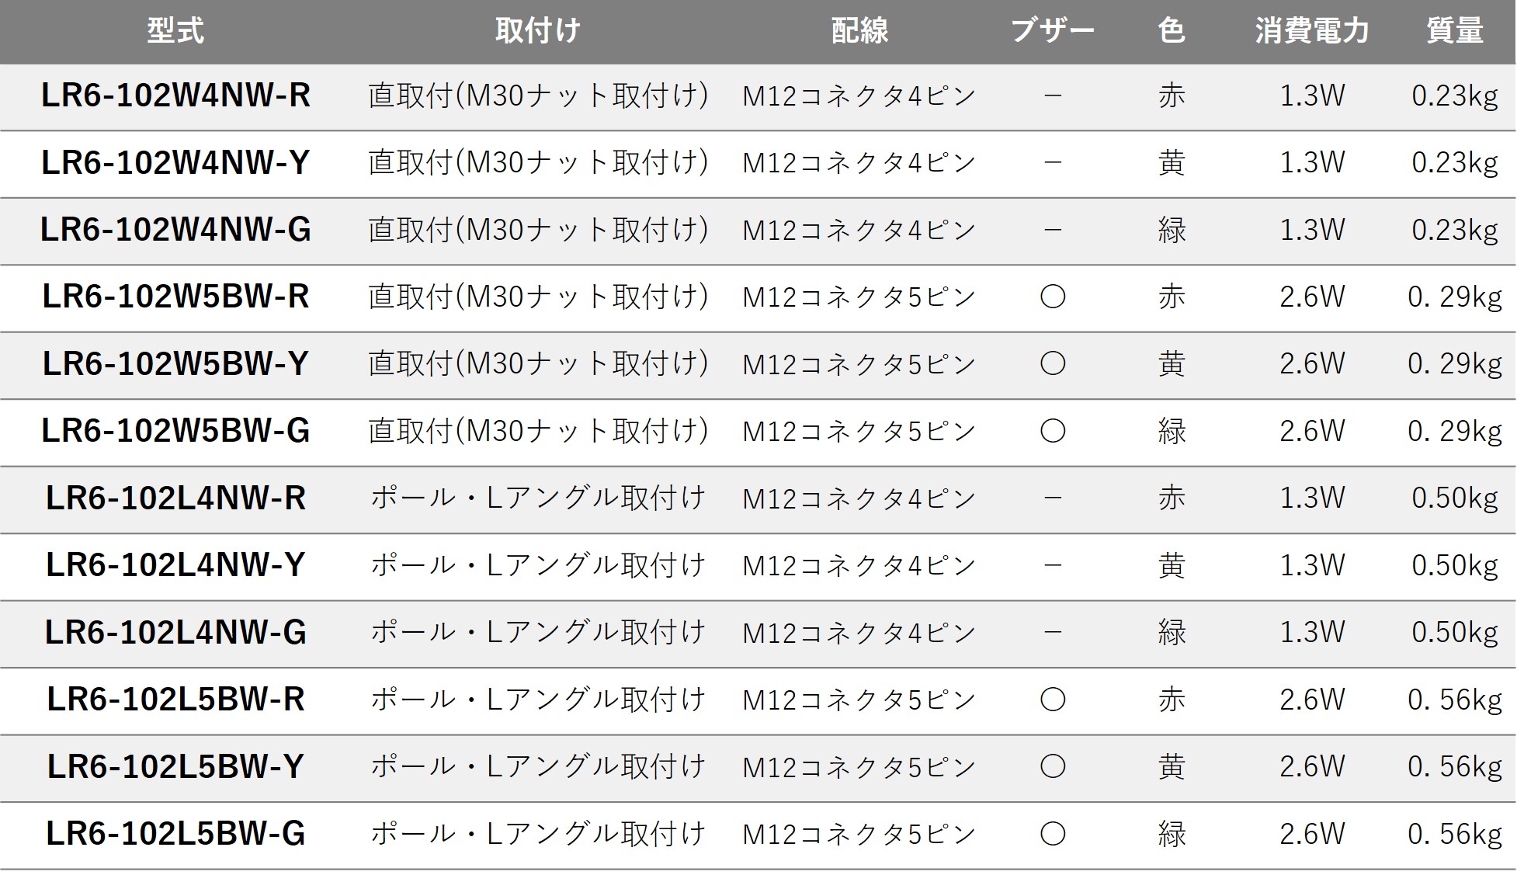Click the 消費電力 column header
Screen dimensions: 1517x875
[x=1312, y=31]
